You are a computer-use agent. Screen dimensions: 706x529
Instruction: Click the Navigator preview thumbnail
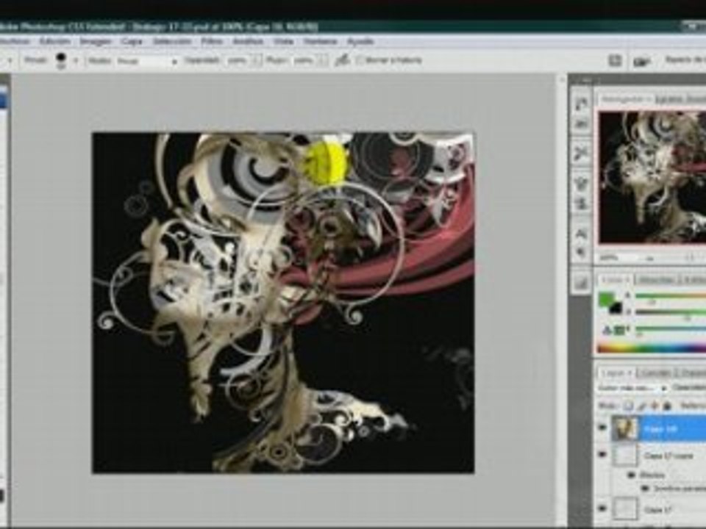652,177
